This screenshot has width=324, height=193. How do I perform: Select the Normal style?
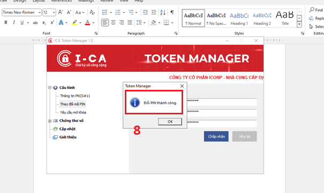click(x=193, y=18)
